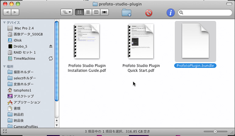This screenshot has height=136, width=235.
Task: Click the red prohibited delete icon
Action: click(x=149, y=13)
